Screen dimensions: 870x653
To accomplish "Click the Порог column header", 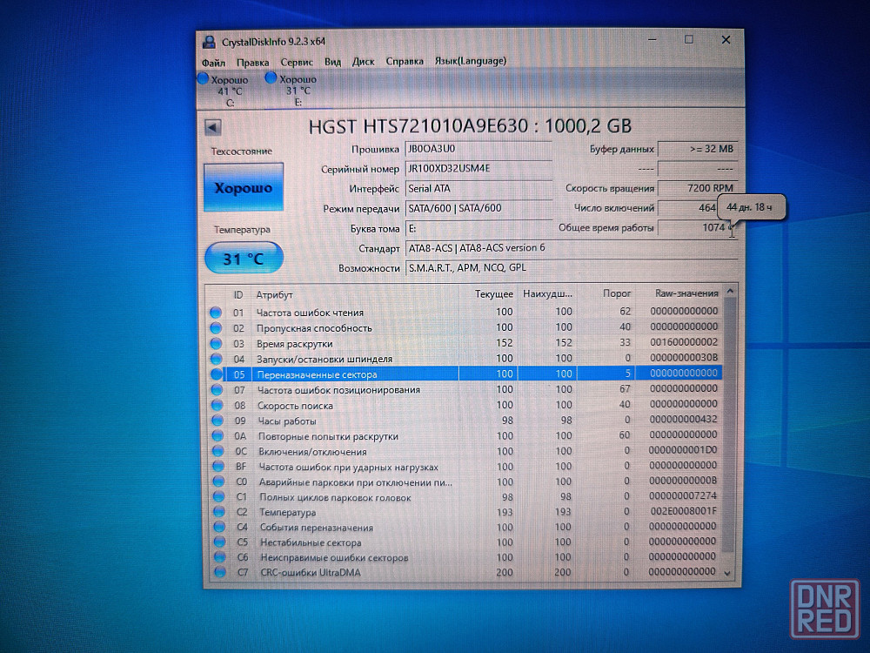I will coord(606,293).
